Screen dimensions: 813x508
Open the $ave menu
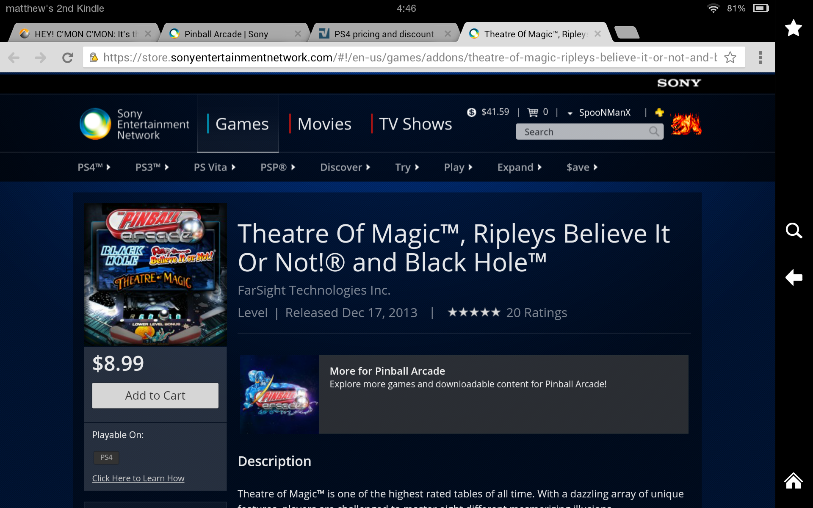[x=581, y=167]
